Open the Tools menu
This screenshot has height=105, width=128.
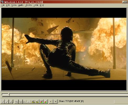click(36, 5)
